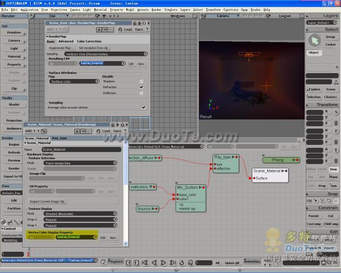Open the Transform menu in menu bar
Viewport: 341px width, 273px height.
pos(213,10)
